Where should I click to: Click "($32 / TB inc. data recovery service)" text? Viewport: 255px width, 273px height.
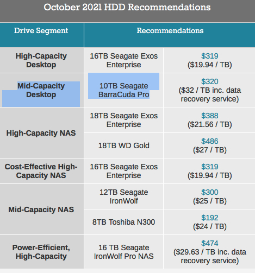tap(210, 94)
